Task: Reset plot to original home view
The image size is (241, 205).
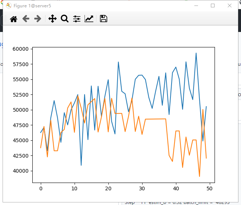Action: pos(14,19)
